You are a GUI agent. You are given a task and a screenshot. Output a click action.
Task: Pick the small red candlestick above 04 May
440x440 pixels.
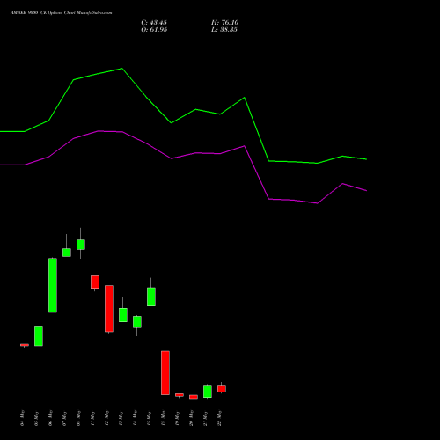pyautogui.click(x=25, y=345)
